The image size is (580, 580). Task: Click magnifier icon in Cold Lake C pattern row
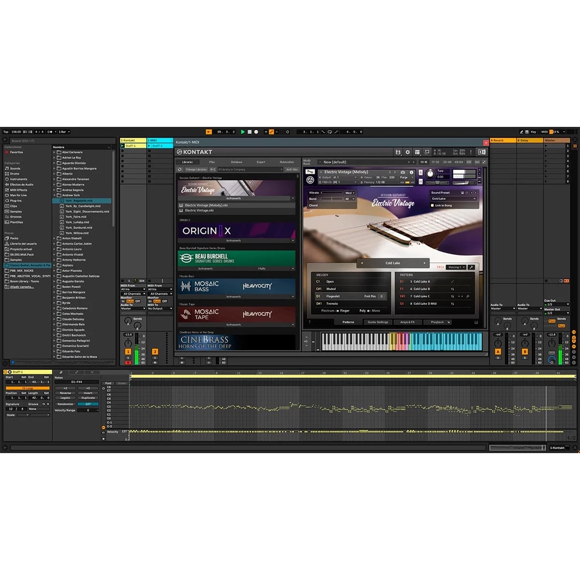467,296
